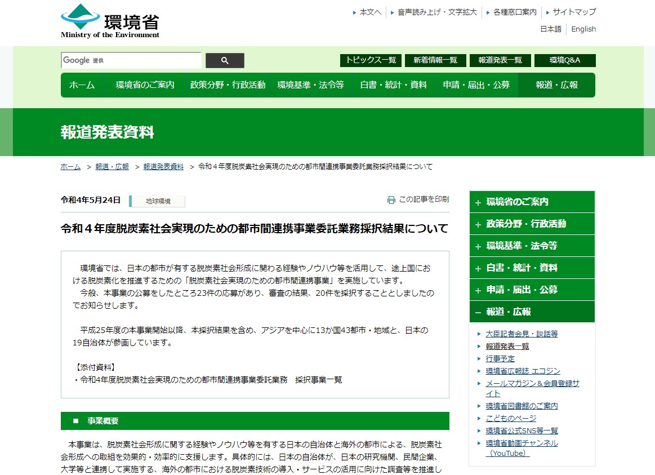Open the サイトマップ link

(x=574, y=12)
